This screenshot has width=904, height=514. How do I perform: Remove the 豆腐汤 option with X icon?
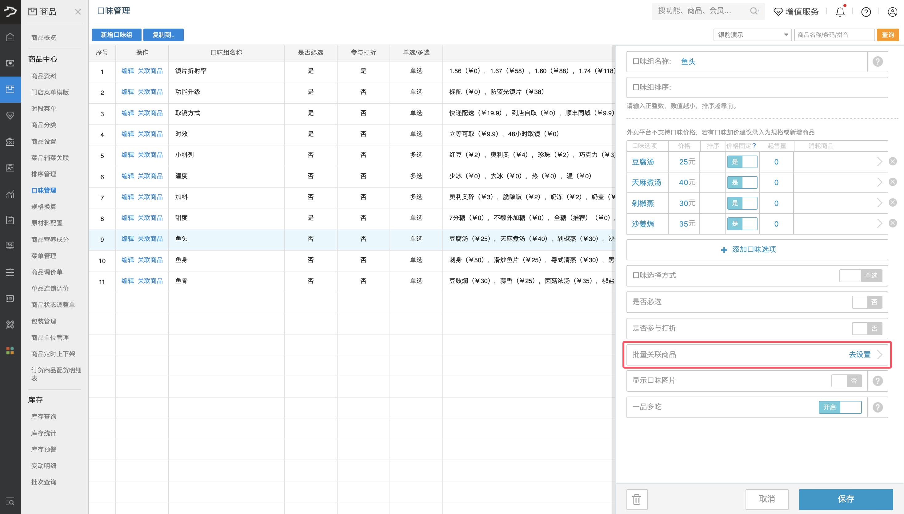point(893,162)
